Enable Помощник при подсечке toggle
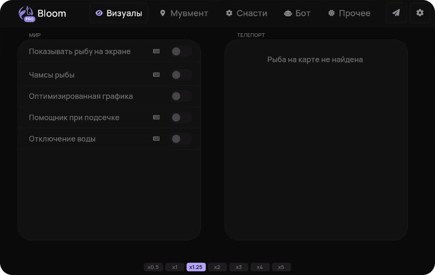 click(x=181, y=118)
